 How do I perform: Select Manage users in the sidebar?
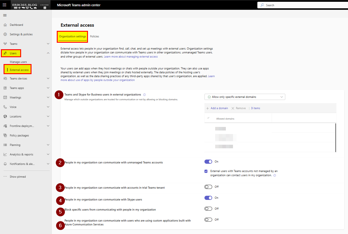18,62
